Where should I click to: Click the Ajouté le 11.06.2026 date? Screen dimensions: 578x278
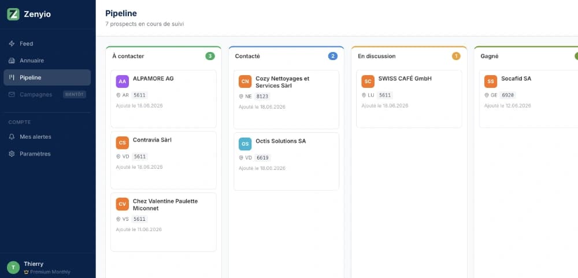(139, 229)
